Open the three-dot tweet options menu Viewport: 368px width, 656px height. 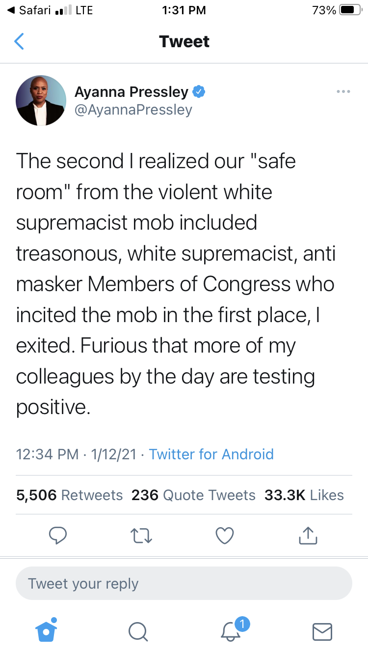(343, 91)
